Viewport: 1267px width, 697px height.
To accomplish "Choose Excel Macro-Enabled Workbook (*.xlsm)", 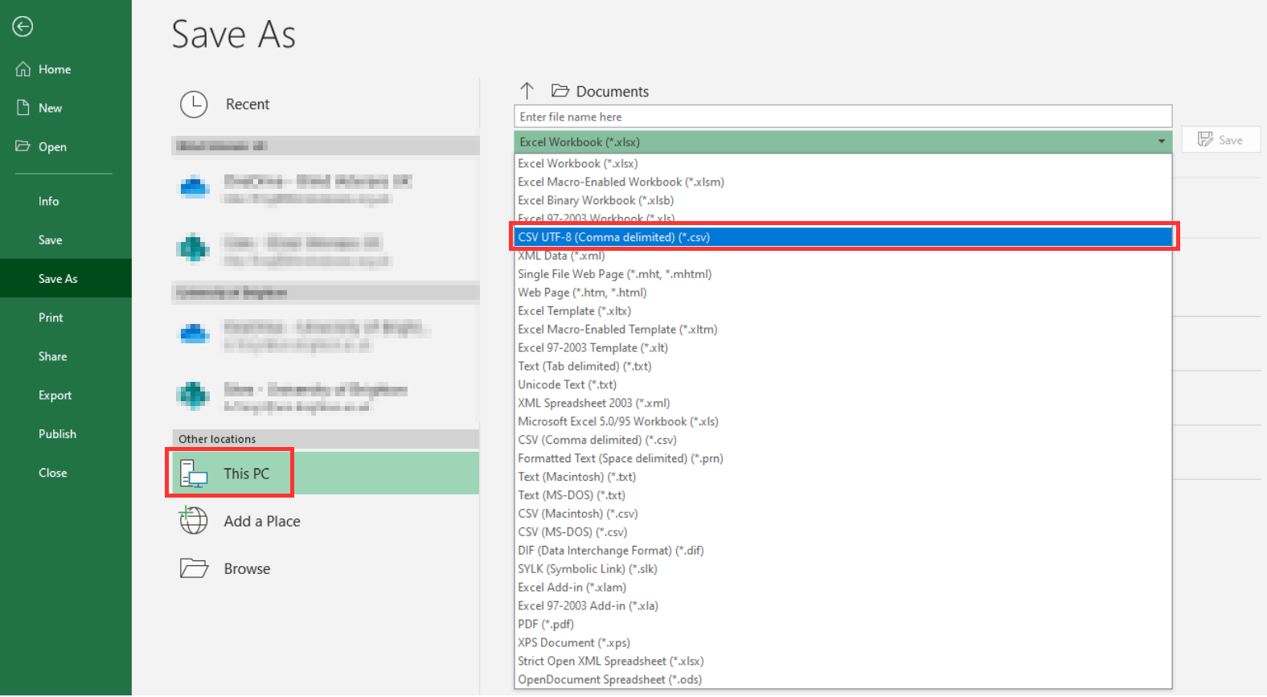I will (843, 182).
